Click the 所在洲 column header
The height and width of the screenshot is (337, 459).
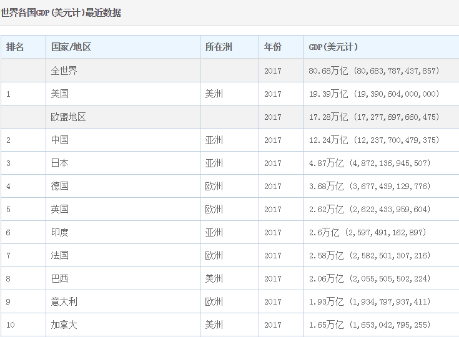coord(219,47)
